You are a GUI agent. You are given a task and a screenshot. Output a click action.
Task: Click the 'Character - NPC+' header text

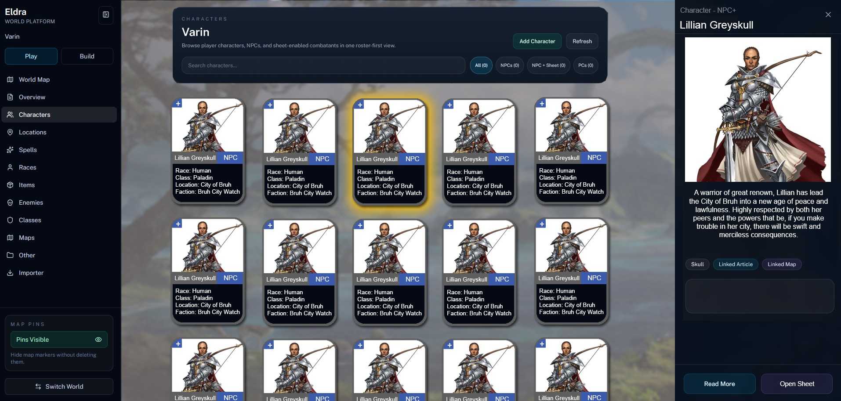[708, 10]
